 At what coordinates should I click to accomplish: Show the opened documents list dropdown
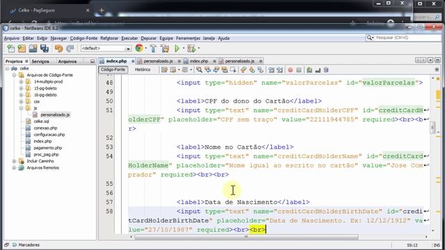click(x=430, y=60)
